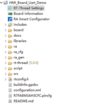Select the rtconfig.h header file icon
Image resolution: width=94 pixels, height=103 pixels.
point(10,79)
